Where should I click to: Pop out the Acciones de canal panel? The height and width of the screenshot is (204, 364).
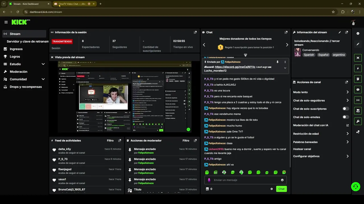point(346,82)
